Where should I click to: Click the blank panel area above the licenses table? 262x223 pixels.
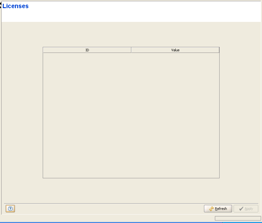click(x=131, y=34)
